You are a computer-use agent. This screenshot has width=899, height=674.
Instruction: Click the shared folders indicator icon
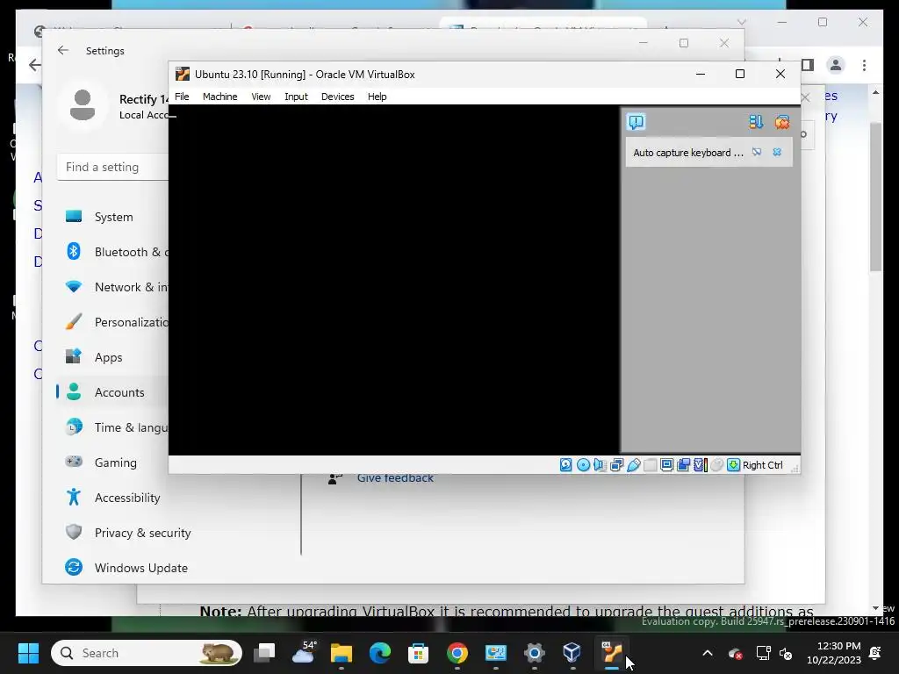[x=651, y=465]
